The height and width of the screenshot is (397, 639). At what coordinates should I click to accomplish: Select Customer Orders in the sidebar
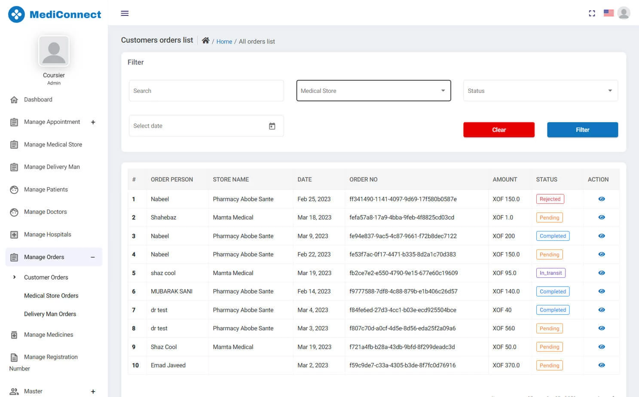[x=46, y=277]
